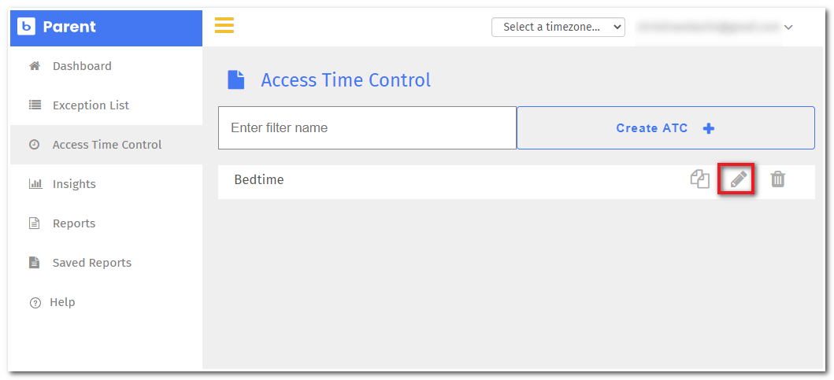Duplicate the Bedtime filter via copy icon
The width and height of the screenshot is (834, 380).
(699, 179)
